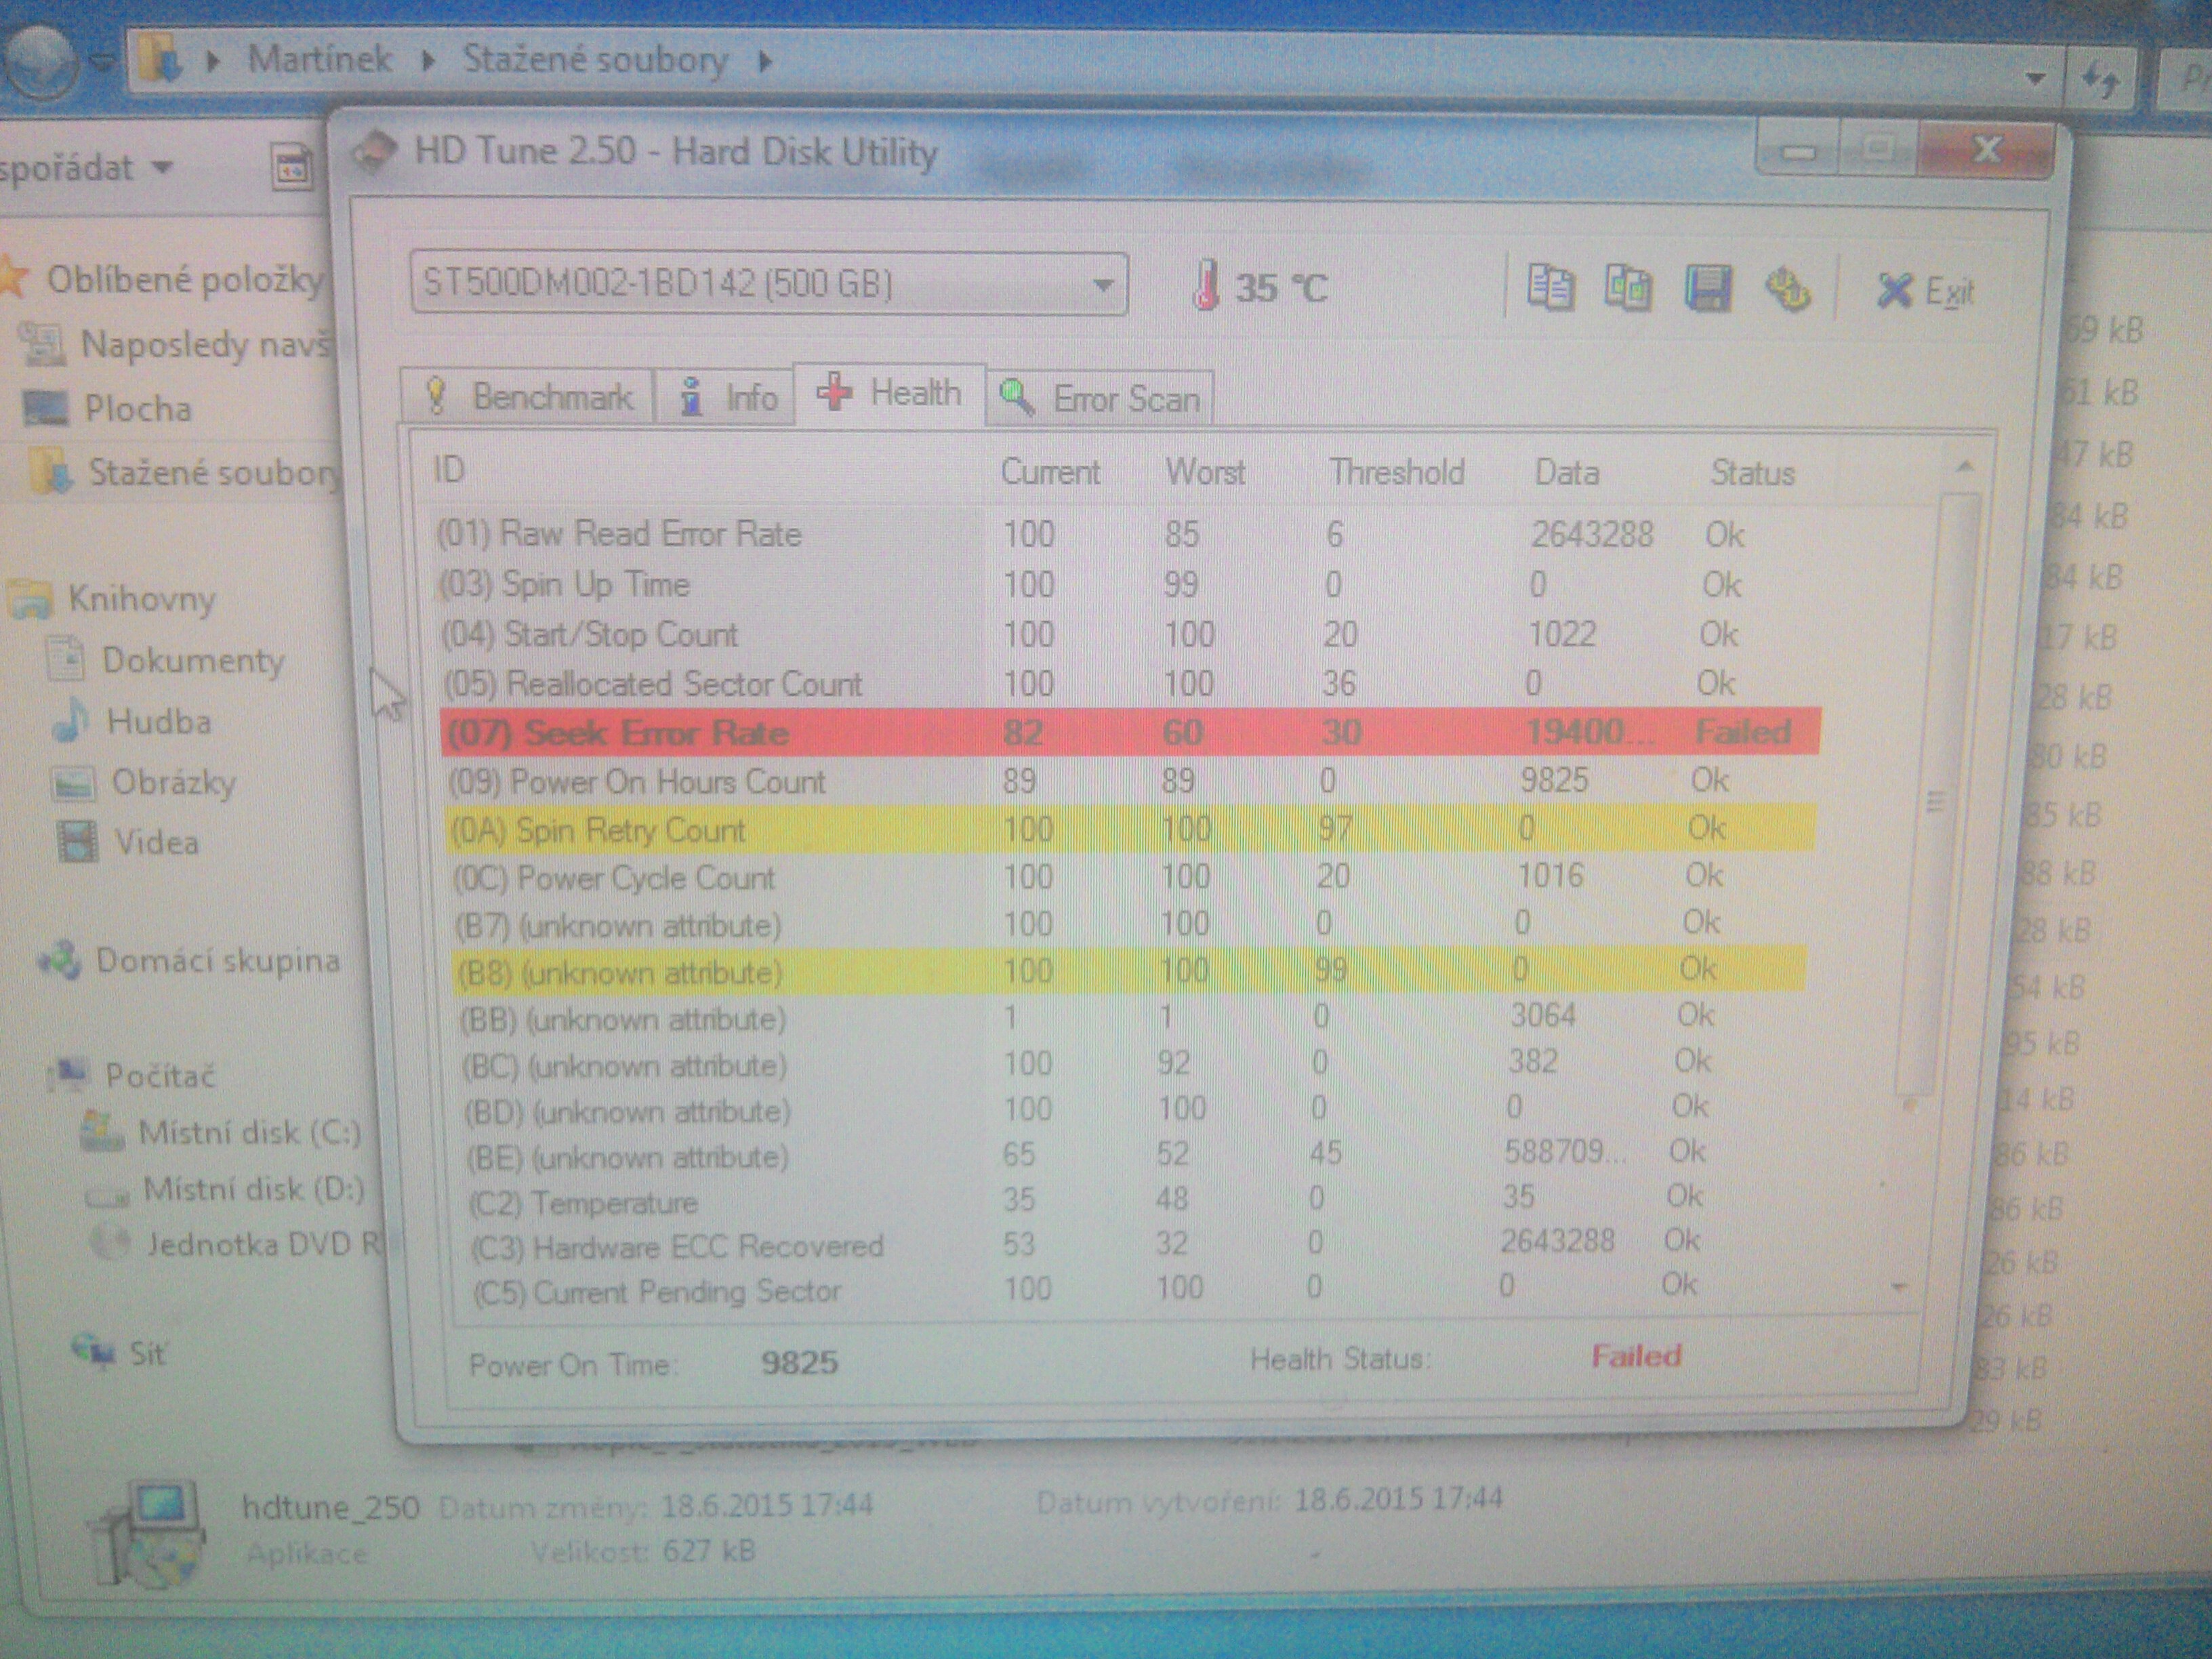Click the copy screenshot icon in HD Tune

1628,288
